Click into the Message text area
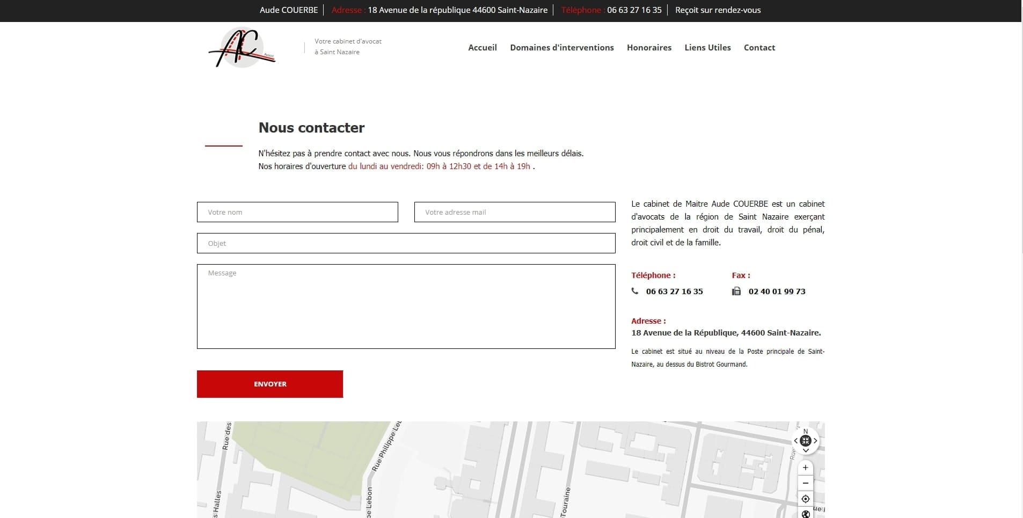This screenshot has width=1023, height=518. click(406, 307)
